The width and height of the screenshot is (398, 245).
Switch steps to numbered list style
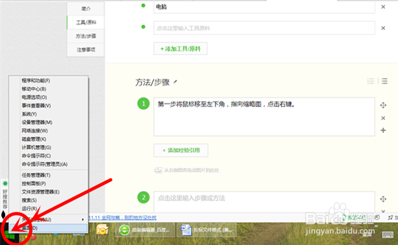coord(371,81)
